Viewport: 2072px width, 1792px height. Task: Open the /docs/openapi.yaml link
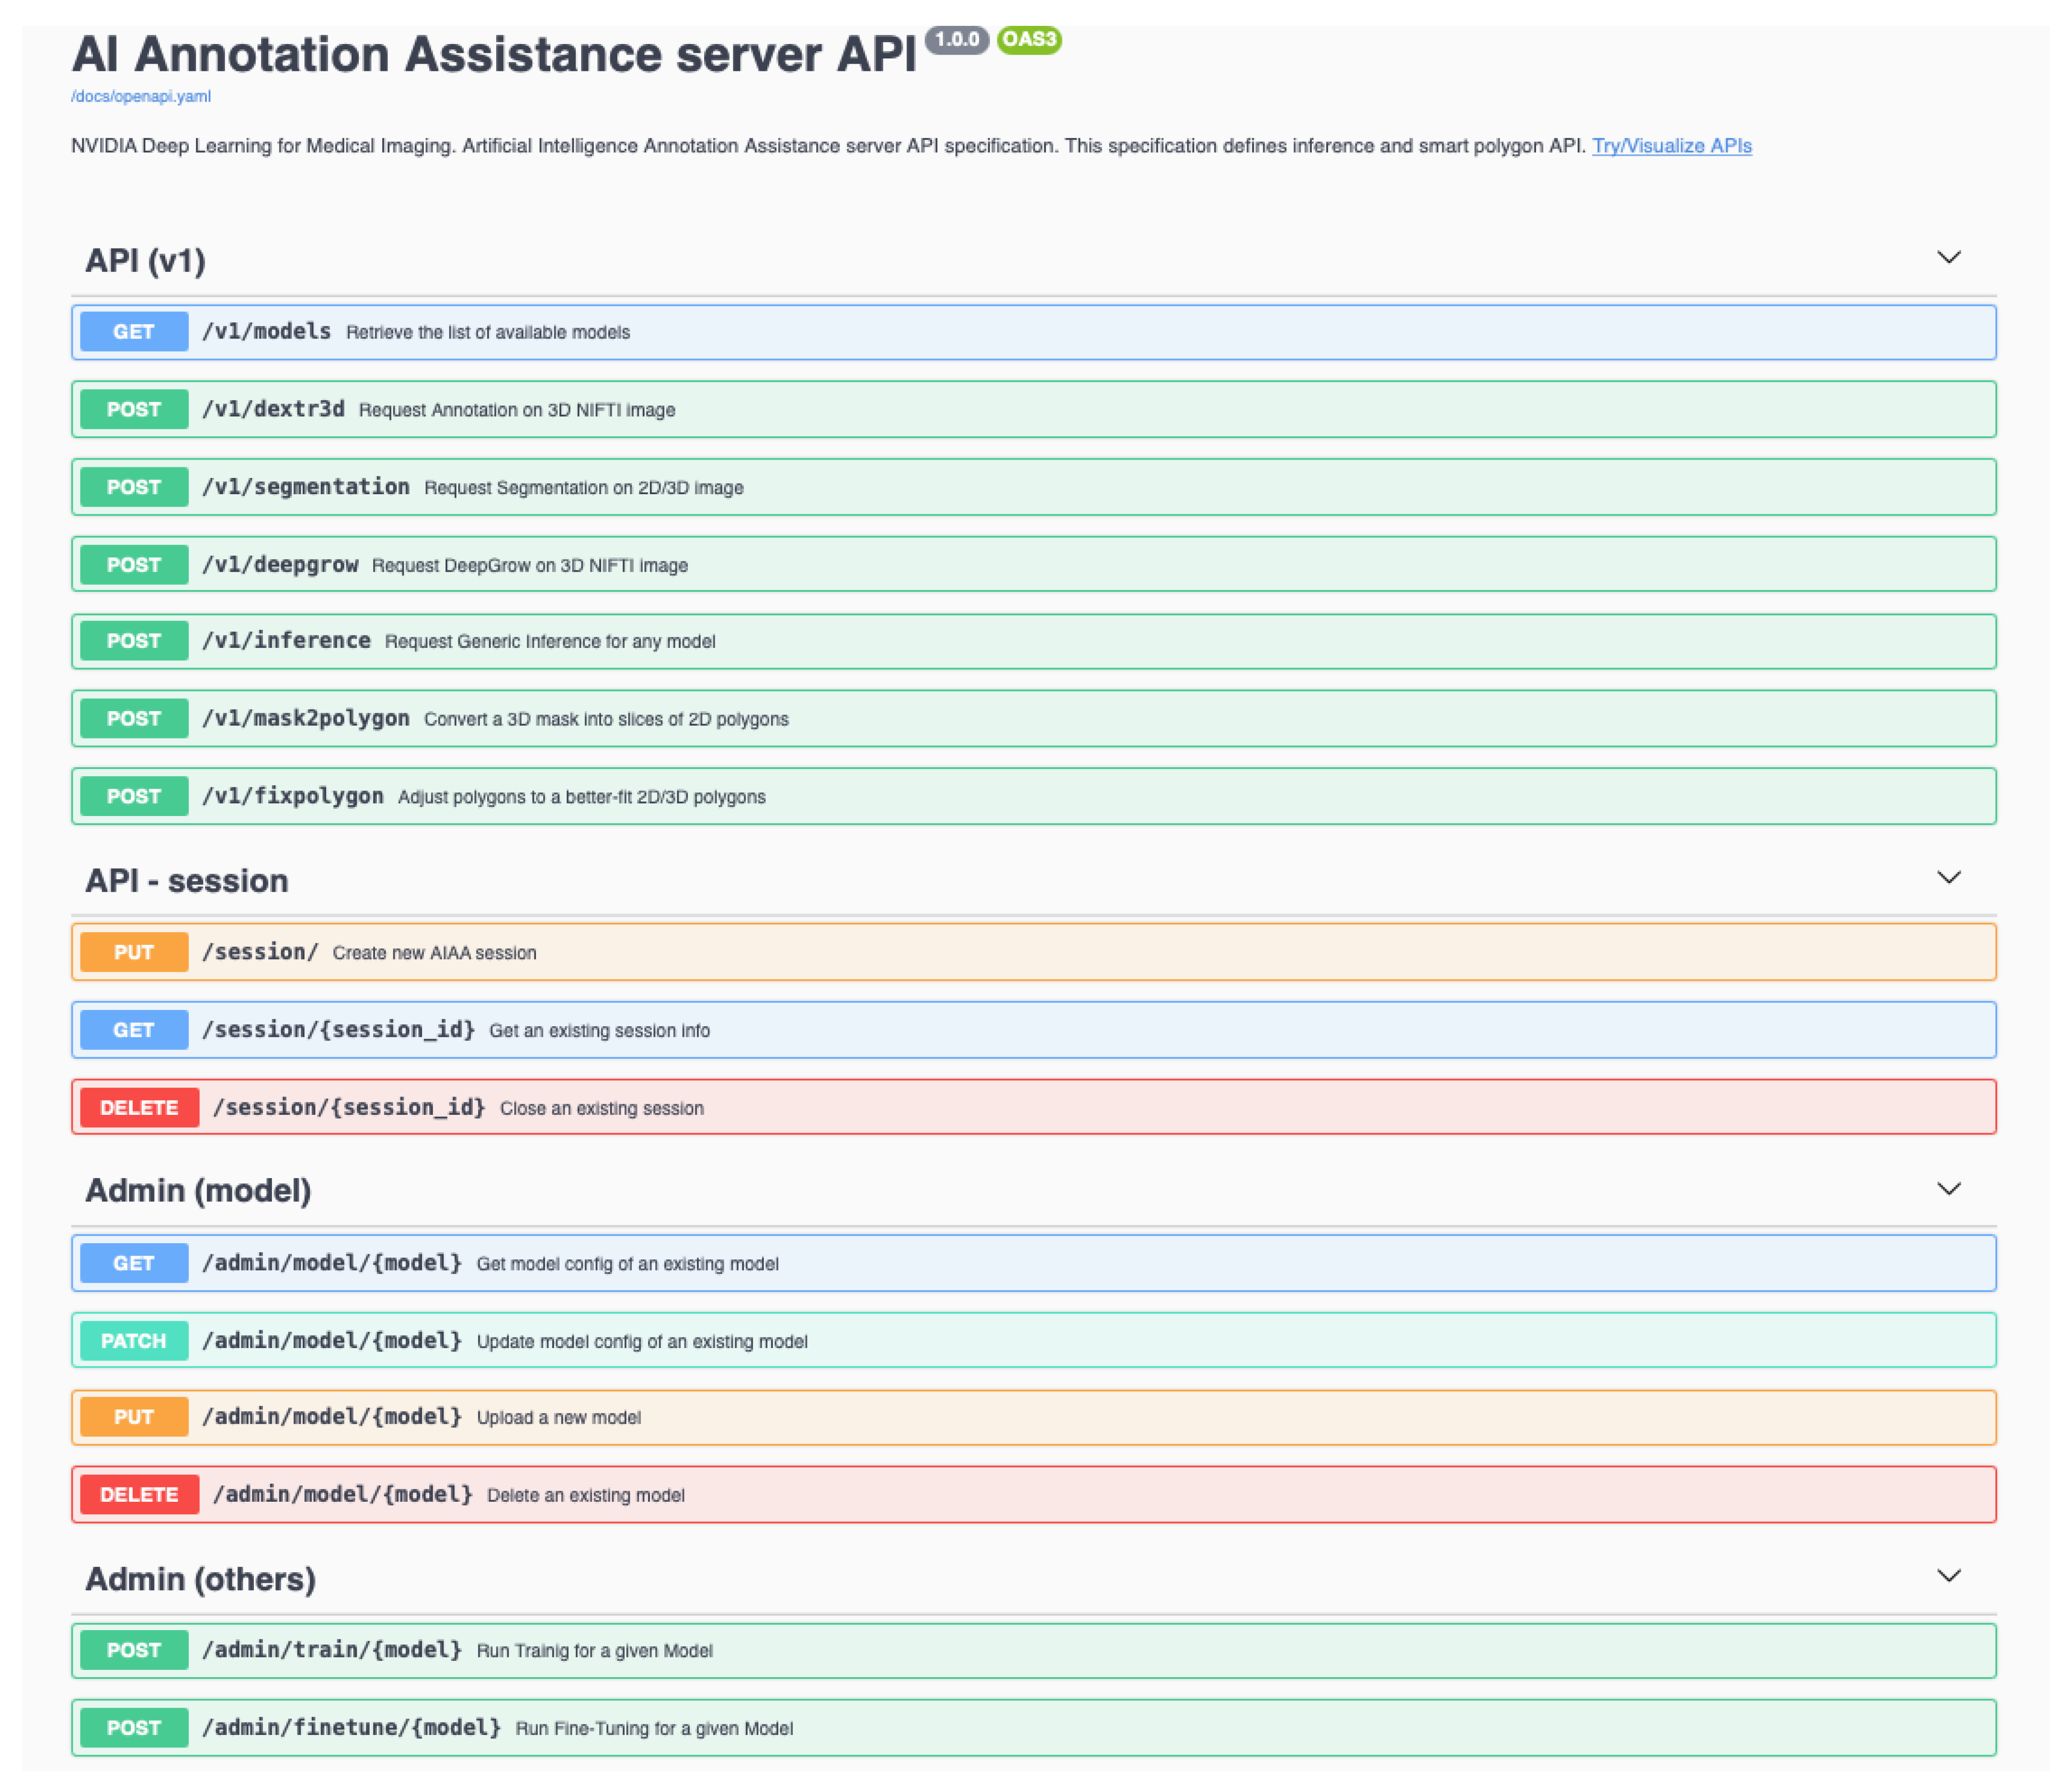(x=141, y=96)
